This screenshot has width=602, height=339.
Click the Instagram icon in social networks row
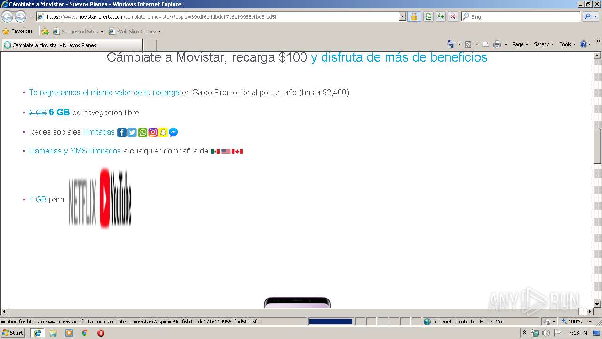coord(153,132)
